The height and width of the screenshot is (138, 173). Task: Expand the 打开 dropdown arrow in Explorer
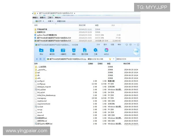(x=43, y=21)
